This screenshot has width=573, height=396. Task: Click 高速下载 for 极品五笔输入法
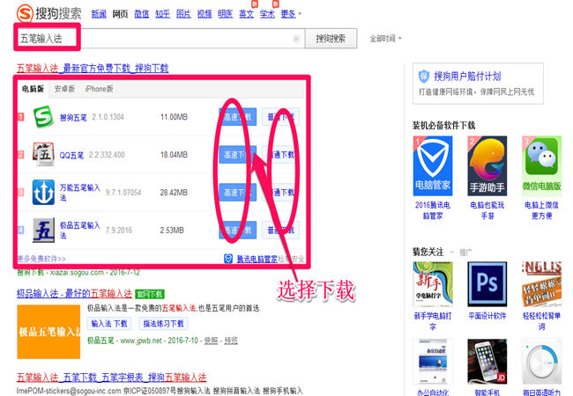[x=237, y=230]
